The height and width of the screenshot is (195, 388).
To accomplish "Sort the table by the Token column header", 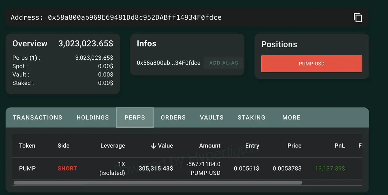I will 27,146.
